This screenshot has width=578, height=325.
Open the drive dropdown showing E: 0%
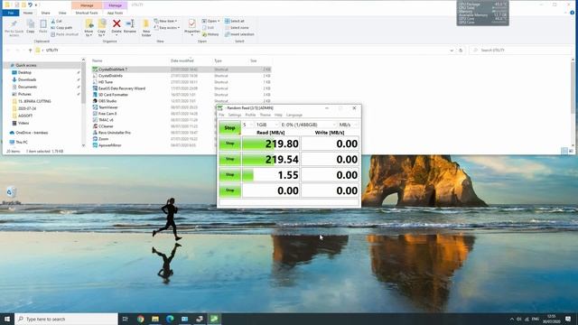click(309, 125)
